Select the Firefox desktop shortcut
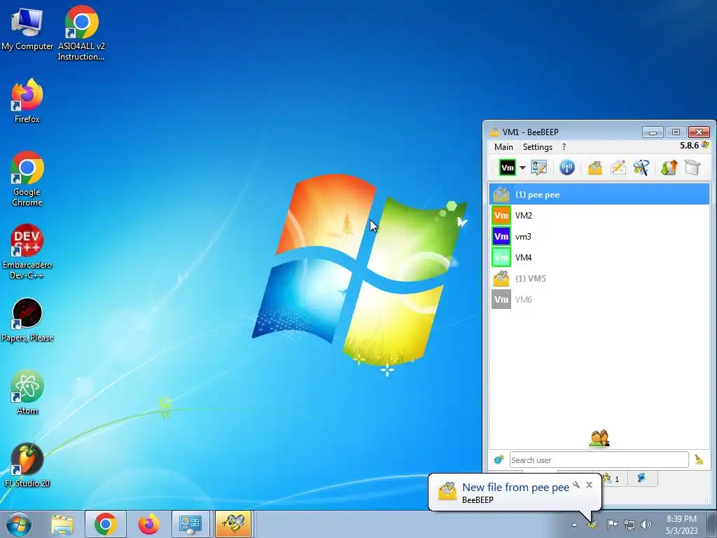The width and height of the screenshot is (717, 538). click(x=27, y=101)
